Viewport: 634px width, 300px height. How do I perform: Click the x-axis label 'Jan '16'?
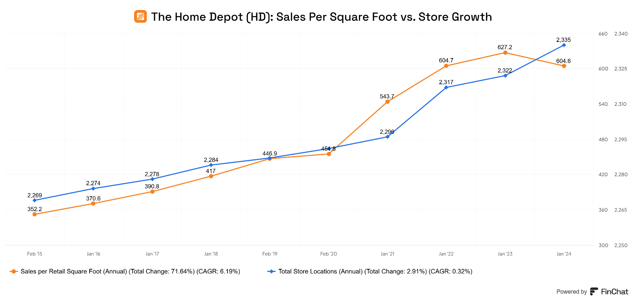[x=93, y=254]
